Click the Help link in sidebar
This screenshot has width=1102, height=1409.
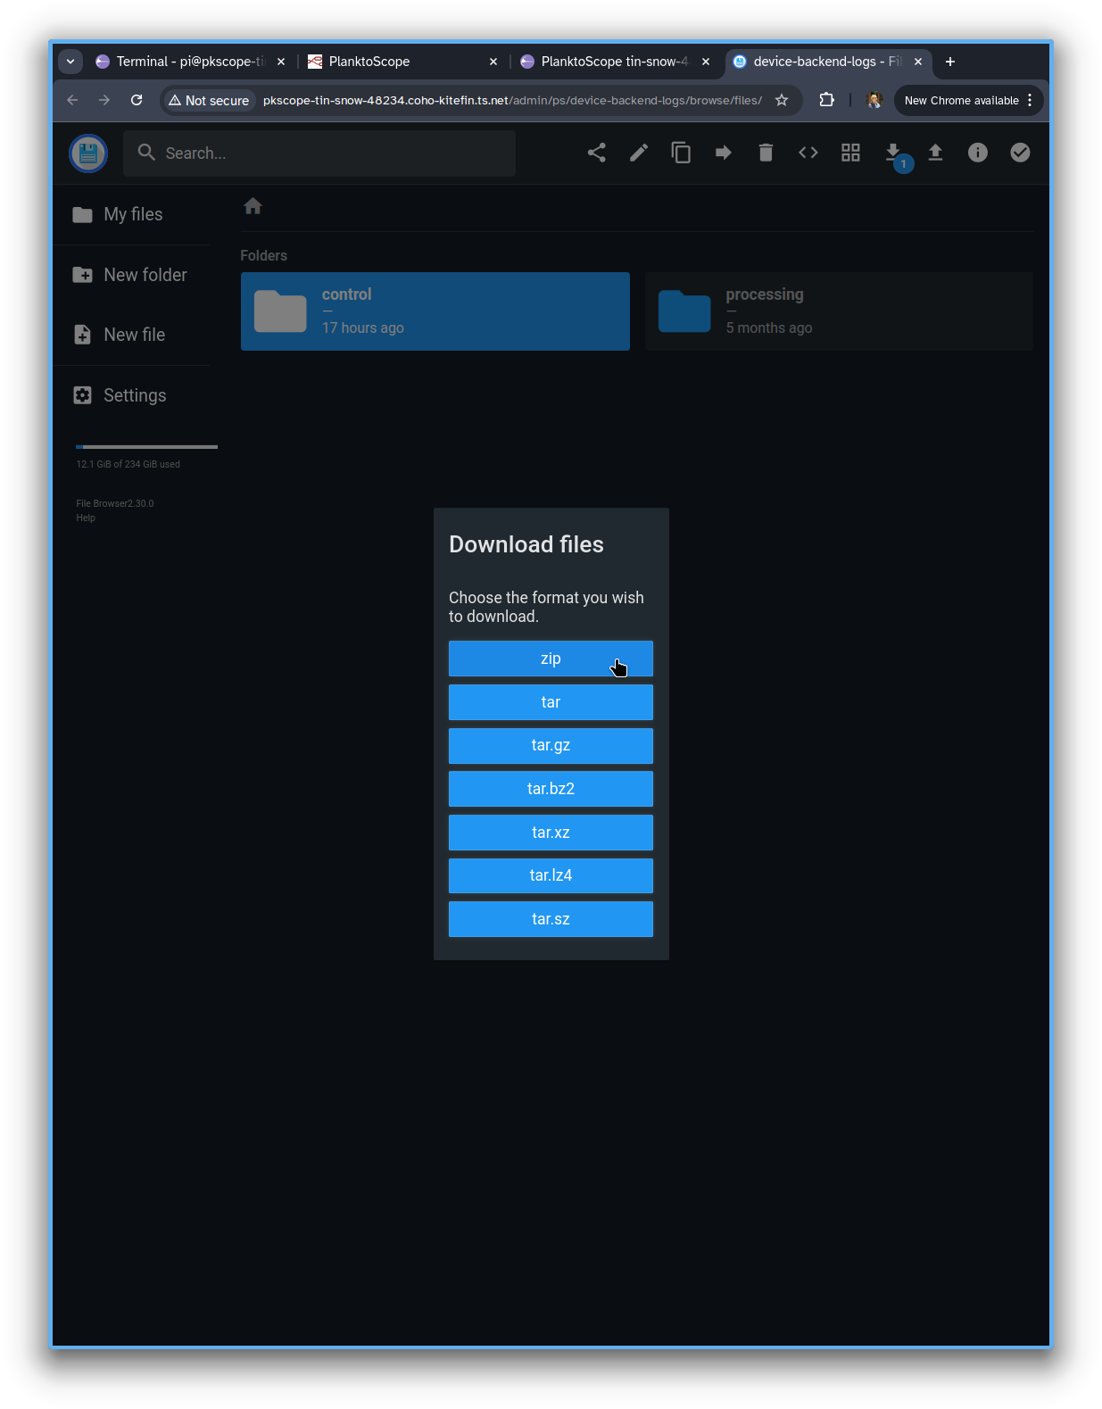pos(86,518)
